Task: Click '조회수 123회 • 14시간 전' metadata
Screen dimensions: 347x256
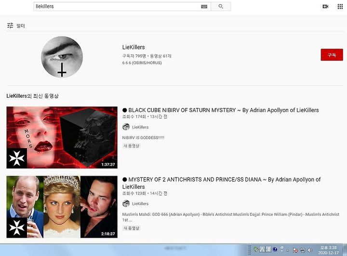Action: click(145, 193)
